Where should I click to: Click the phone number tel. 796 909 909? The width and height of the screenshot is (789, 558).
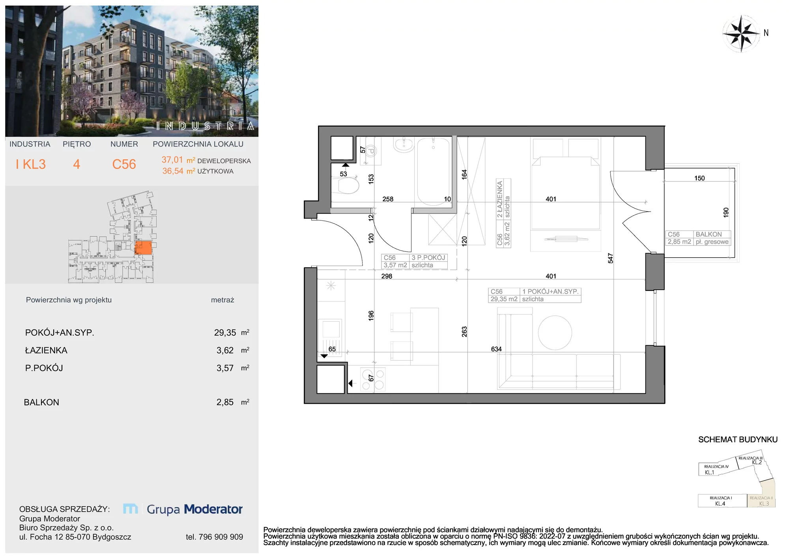click(214, 537)
